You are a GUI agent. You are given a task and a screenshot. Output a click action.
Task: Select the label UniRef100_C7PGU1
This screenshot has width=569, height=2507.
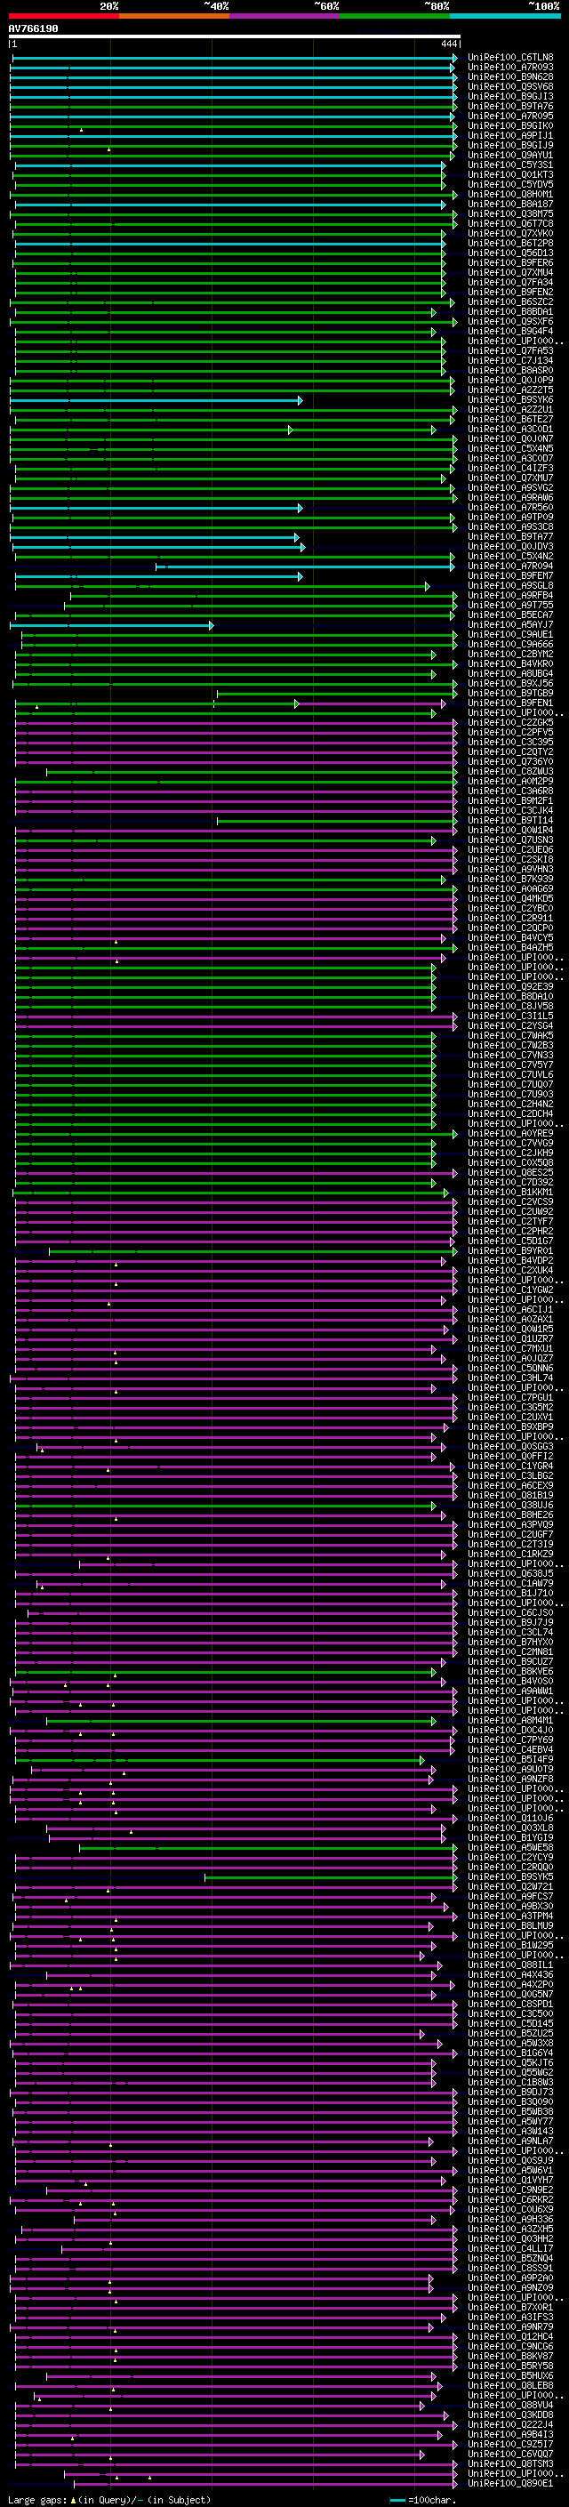click(510, 1397)
